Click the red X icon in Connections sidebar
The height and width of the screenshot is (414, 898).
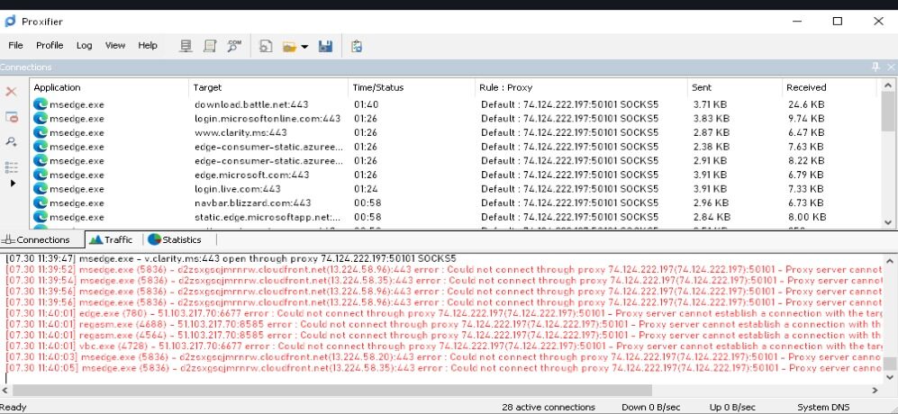point(12,92)
